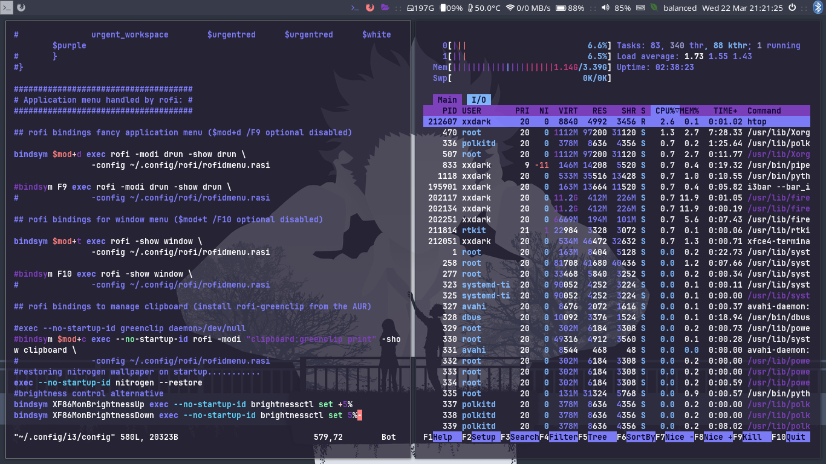Click the 'exec --no-startup-id nitrogen --restore' line
Screen dimensions: 826x464
[x=108, y=382]
